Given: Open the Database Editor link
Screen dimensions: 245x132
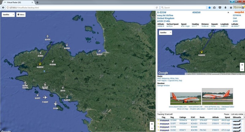Looking at the screenshot, I should [x=228, y=107].
